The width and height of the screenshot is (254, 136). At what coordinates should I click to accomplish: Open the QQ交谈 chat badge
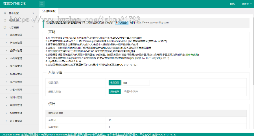click(x=122, y=23)
